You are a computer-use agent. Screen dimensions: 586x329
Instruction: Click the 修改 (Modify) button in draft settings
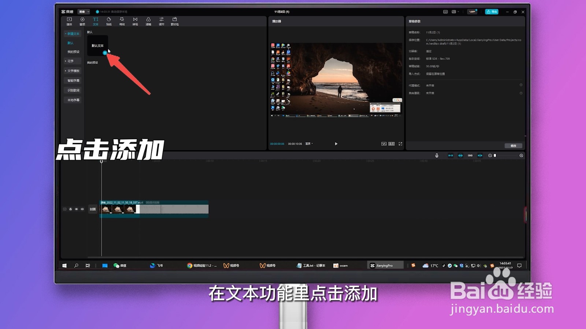[x=513, y=145]
